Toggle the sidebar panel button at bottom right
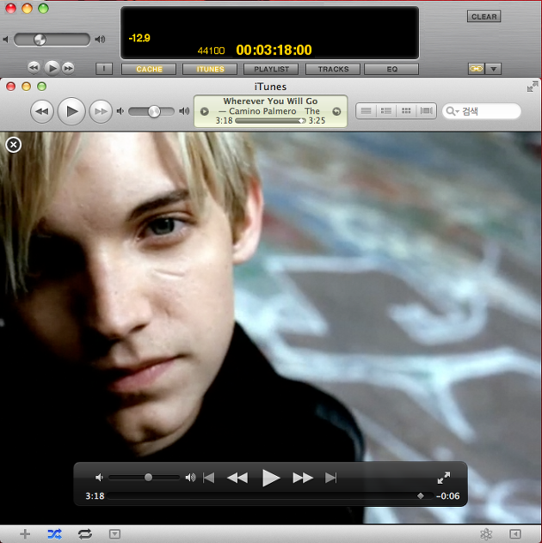 click(x=515, y=534)
